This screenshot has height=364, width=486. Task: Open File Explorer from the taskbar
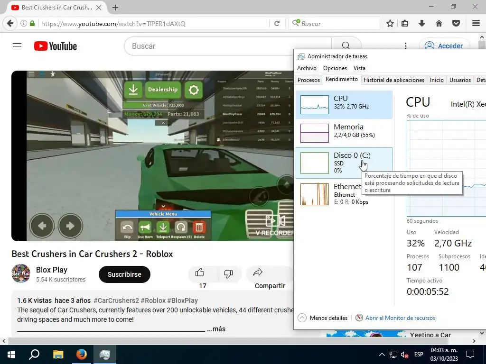58,355
